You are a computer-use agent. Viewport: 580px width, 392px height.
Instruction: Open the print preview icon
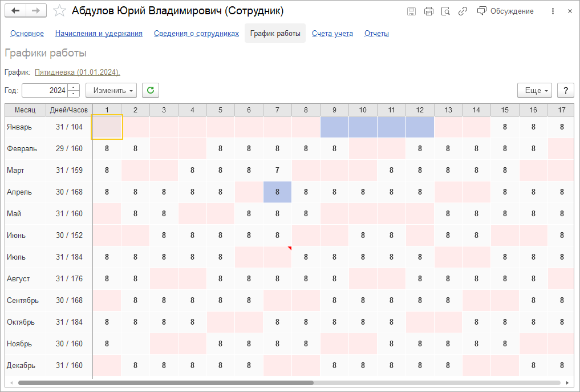(445, 11)
